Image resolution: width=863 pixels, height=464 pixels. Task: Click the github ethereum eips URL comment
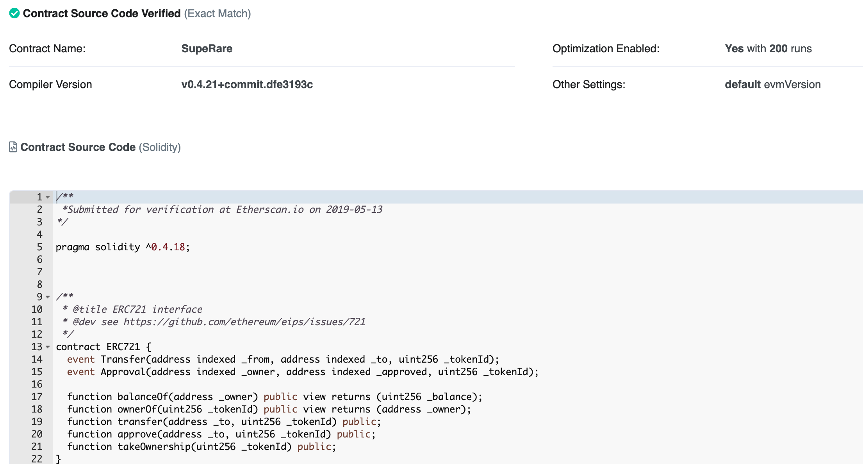point(244,322)
